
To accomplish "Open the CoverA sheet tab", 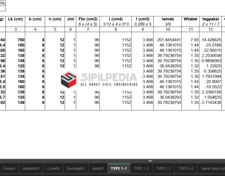I will point(9,169).
